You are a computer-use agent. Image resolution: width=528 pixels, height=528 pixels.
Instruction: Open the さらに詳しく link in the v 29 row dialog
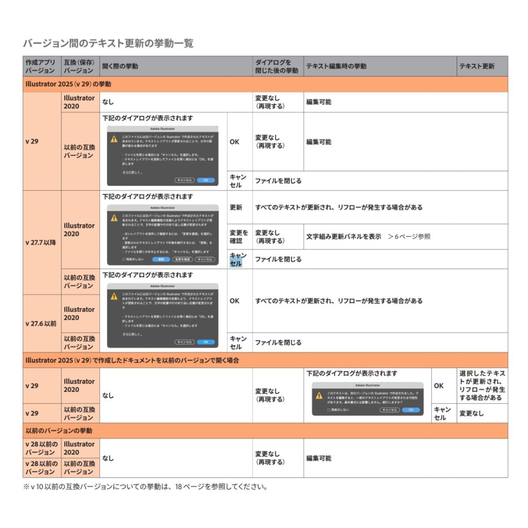pos(132,172)
